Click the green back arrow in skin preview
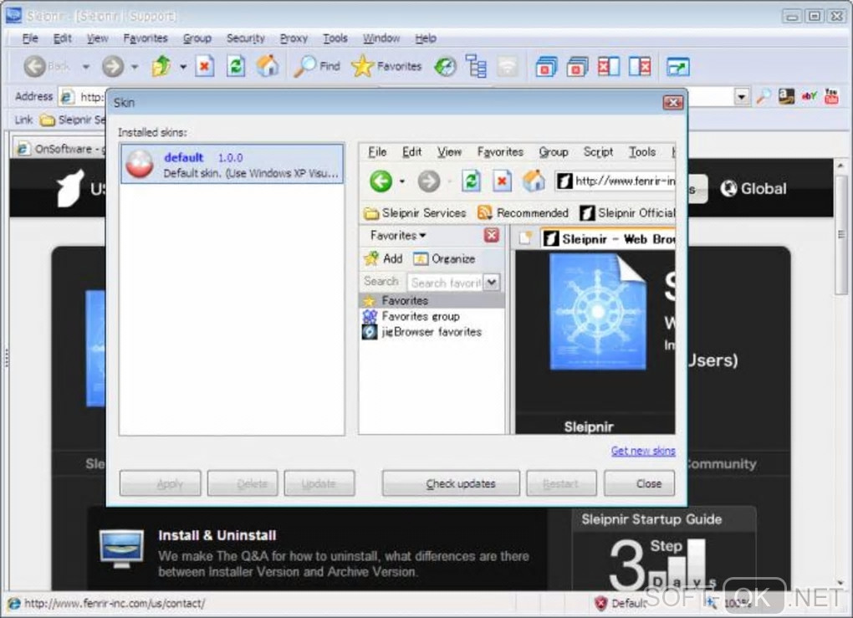Viewport: 853px width, 618px height. (381, 181)
